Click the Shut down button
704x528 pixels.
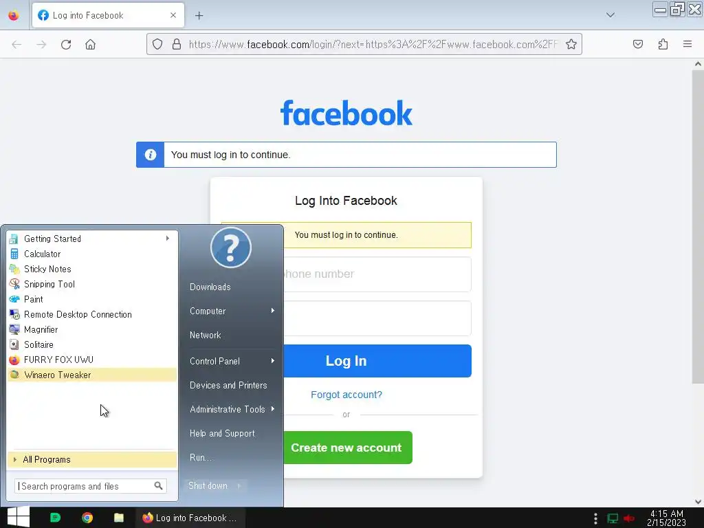click(208, 486)
